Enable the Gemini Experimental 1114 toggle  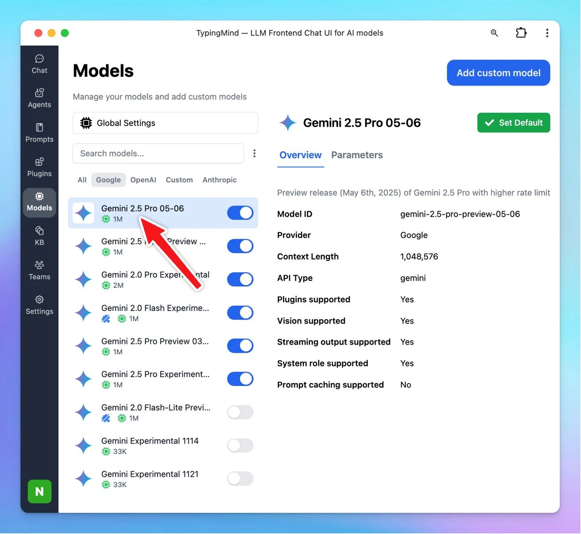(240, 445)
